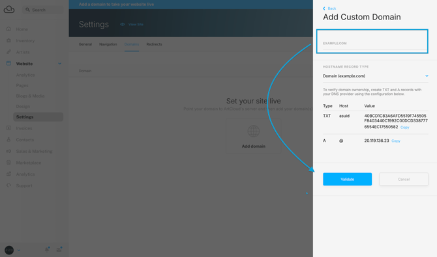Viewport: 437px width, 257px height.
Task: Click the Support sidebar label
Action: (24, 185)
